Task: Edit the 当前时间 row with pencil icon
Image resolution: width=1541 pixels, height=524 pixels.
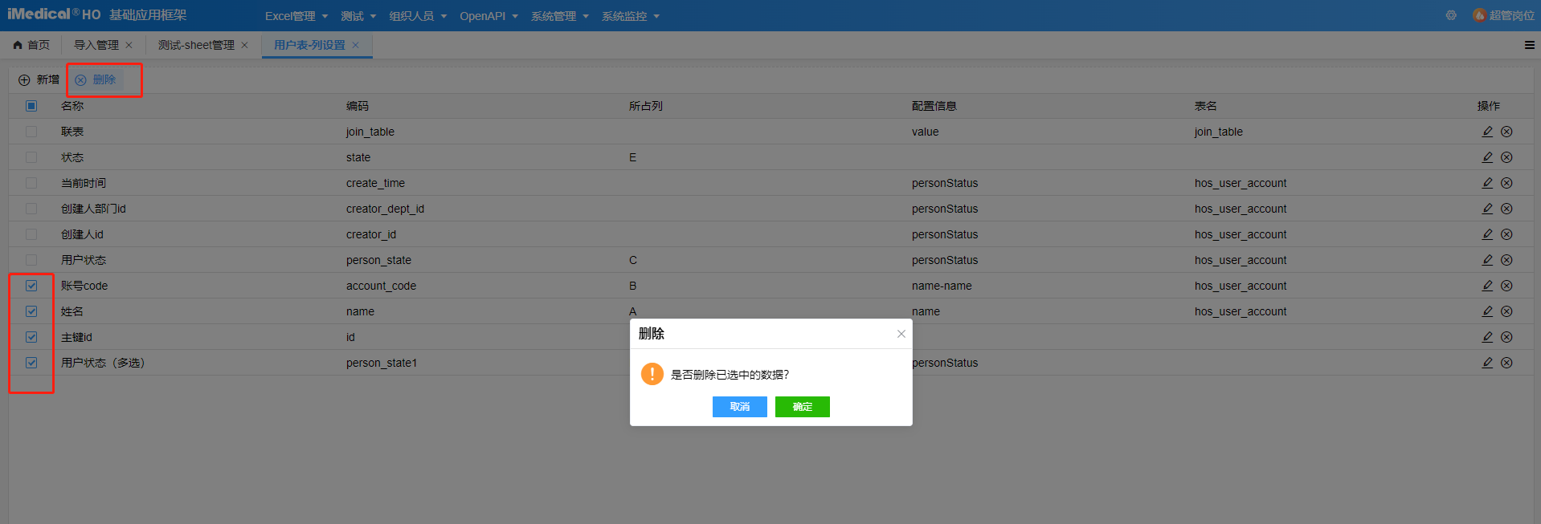Action: point(1487,183)
